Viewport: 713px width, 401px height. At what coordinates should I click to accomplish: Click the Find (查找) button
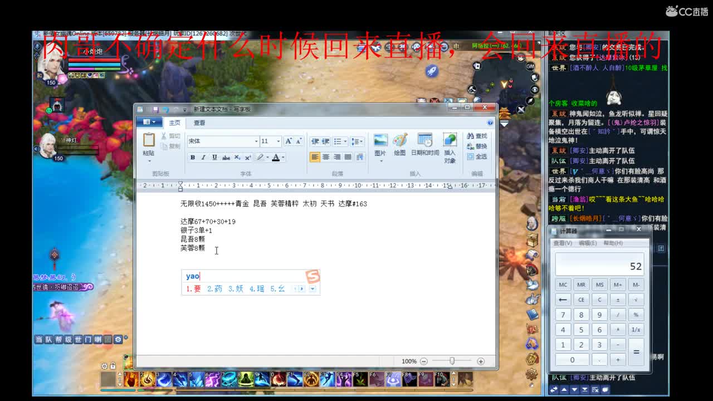(477, 136)
